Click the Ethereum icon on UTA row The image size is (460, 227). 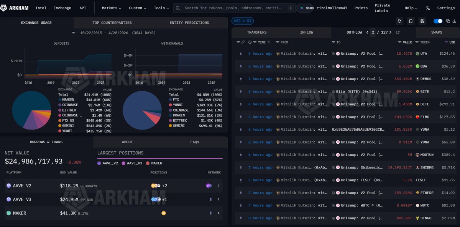point(241,54)
